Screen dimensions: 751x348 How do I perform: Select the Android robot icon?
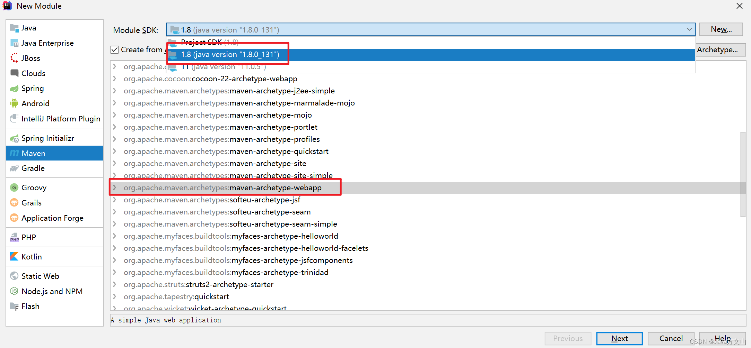click(14, 103)
